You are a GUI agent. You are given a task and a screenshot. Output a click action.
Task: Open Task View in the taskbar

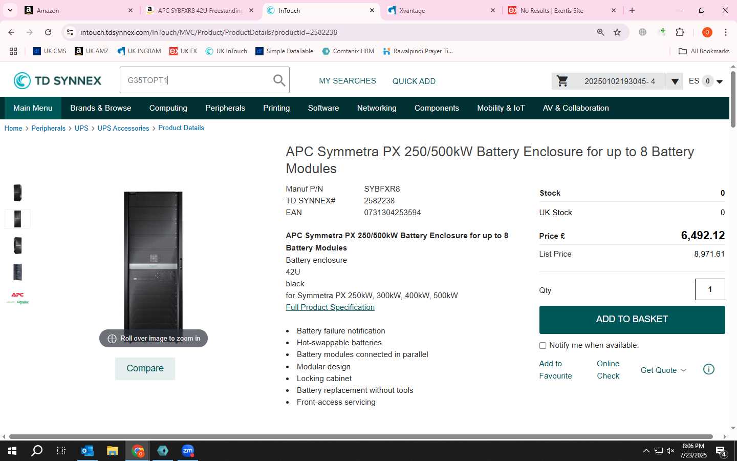[61, 451]
